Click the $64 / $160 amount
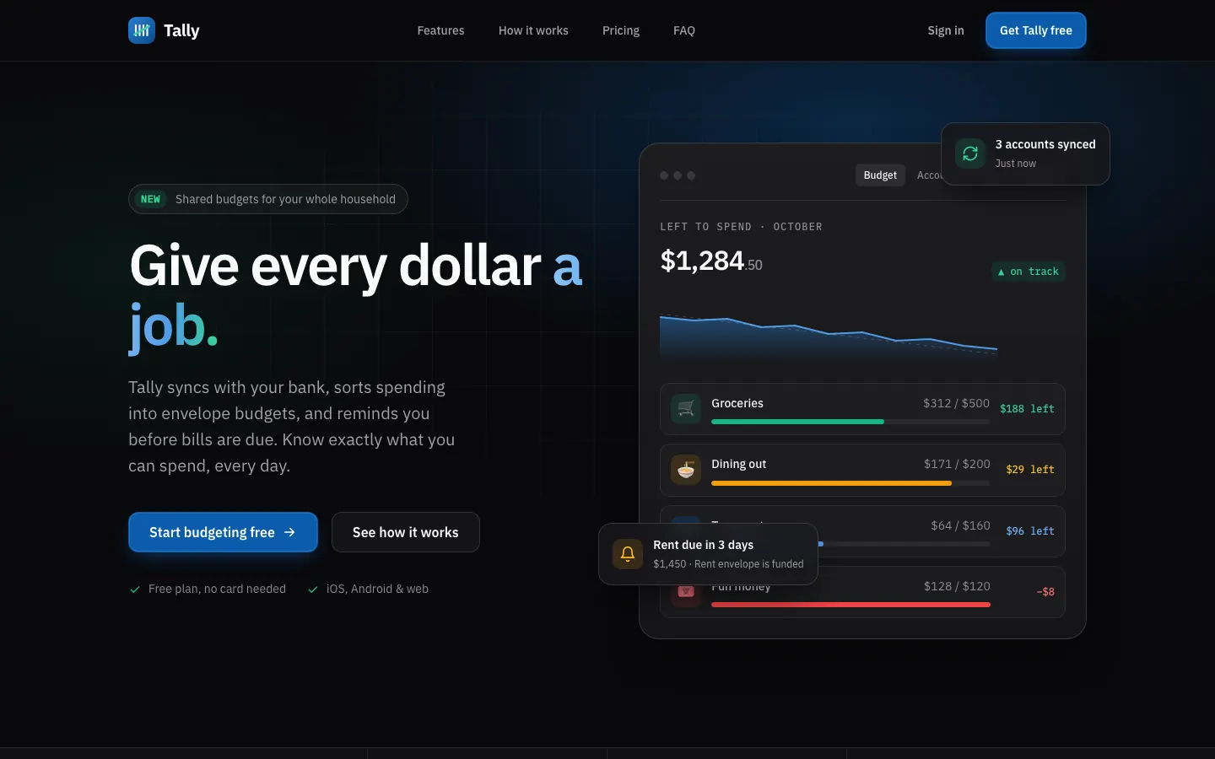This screenshot has width=1215, height=759. click(x=960, y=525)
